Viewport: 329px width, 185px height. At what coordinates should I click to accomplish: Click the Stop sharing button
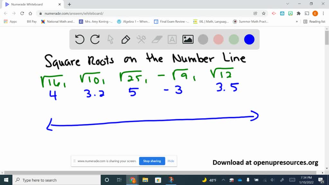(152, 161)
